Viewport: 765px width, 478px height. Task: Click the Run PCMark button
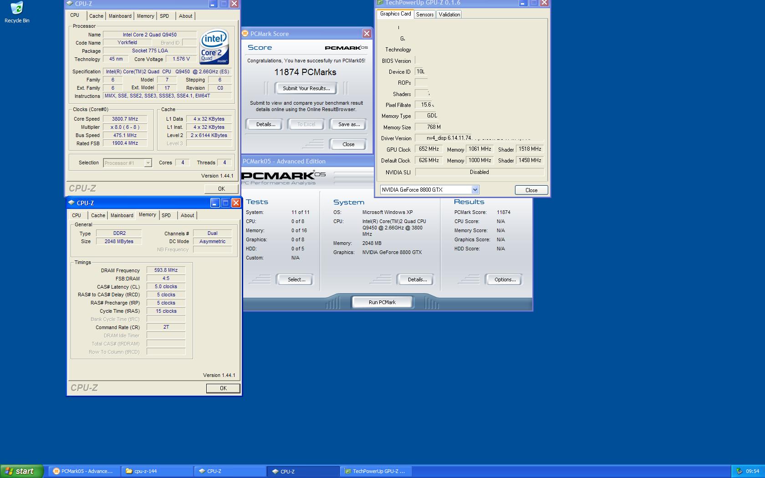pyautogui.click(x=382, y=302)
